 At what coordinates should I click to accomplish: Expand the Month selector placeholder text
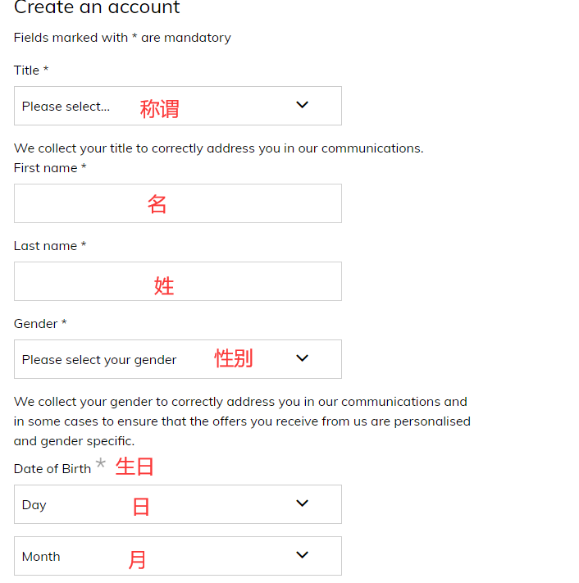[41, 557]
